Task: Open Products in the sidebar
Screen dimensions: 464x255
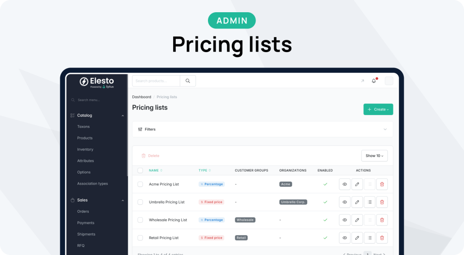Action: click(x=85, y=138)
